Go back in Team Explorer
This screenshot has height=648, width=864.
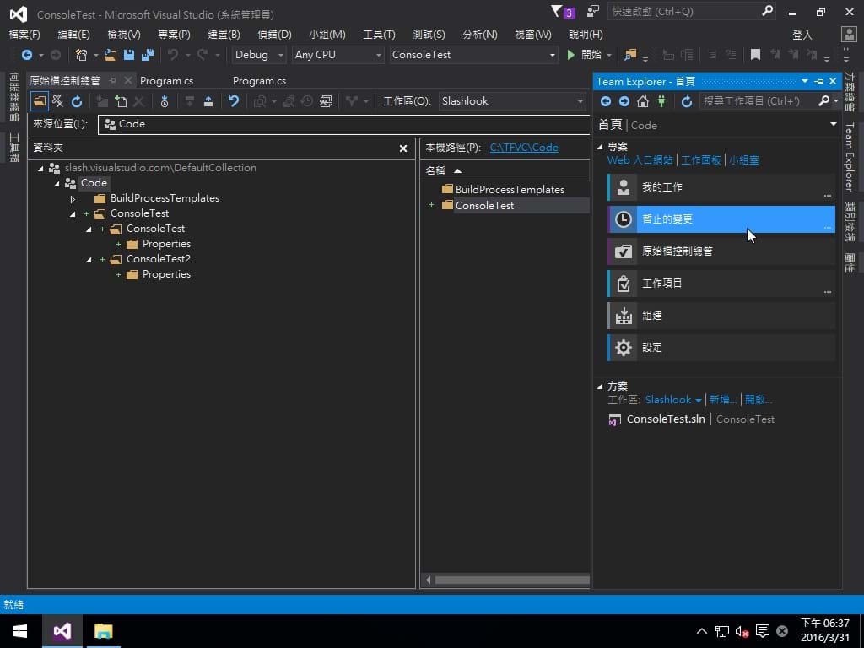coord(606,101)
